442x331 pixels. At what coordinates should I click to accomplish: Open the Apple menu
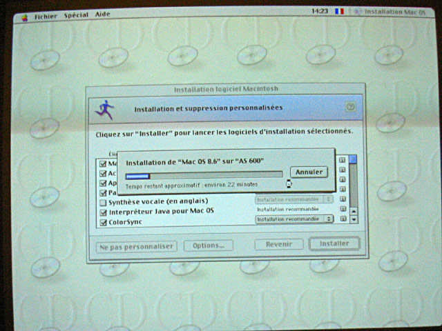tap(25, 19)
